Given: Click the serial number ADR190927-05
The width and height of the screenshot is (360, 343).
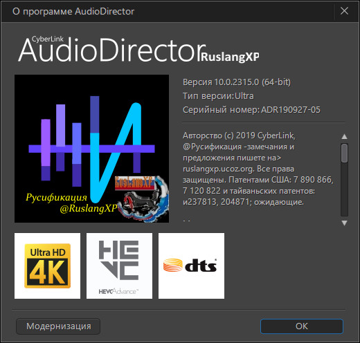Looking at the screenshot, I should 291,110.
